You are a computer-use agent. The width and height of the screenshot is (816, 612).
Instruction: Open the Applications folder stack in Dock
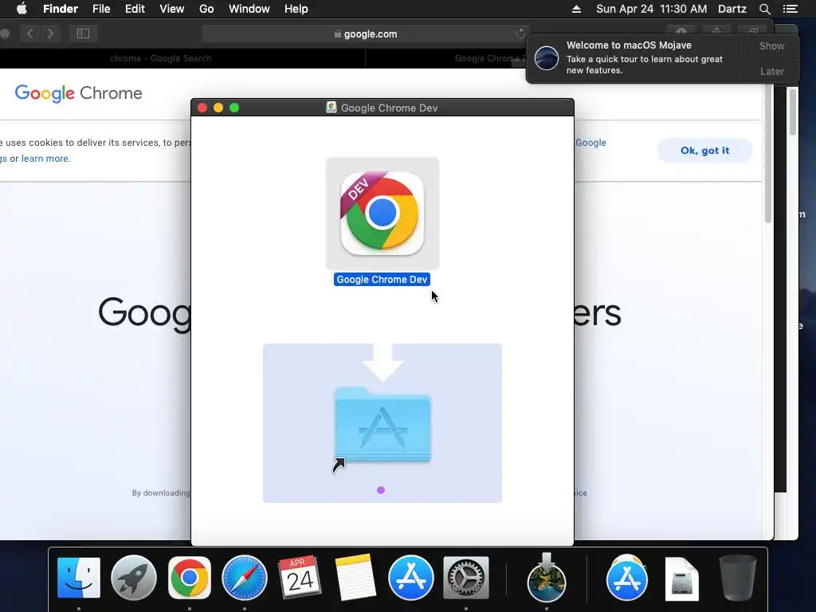(626, 578)
